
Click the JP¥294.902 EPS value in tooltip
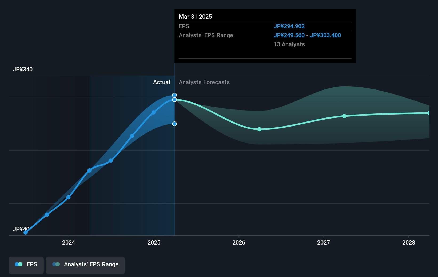[289, 26]
